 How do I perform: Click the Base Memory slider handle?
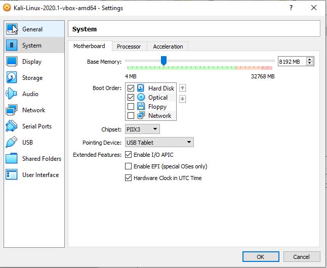tap(163, 61)
